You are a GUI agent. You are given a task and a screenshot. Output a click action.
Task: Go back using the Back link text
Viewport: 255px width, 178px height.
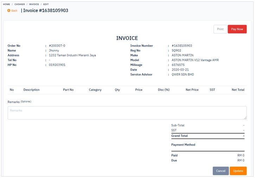tap(14, 11)
